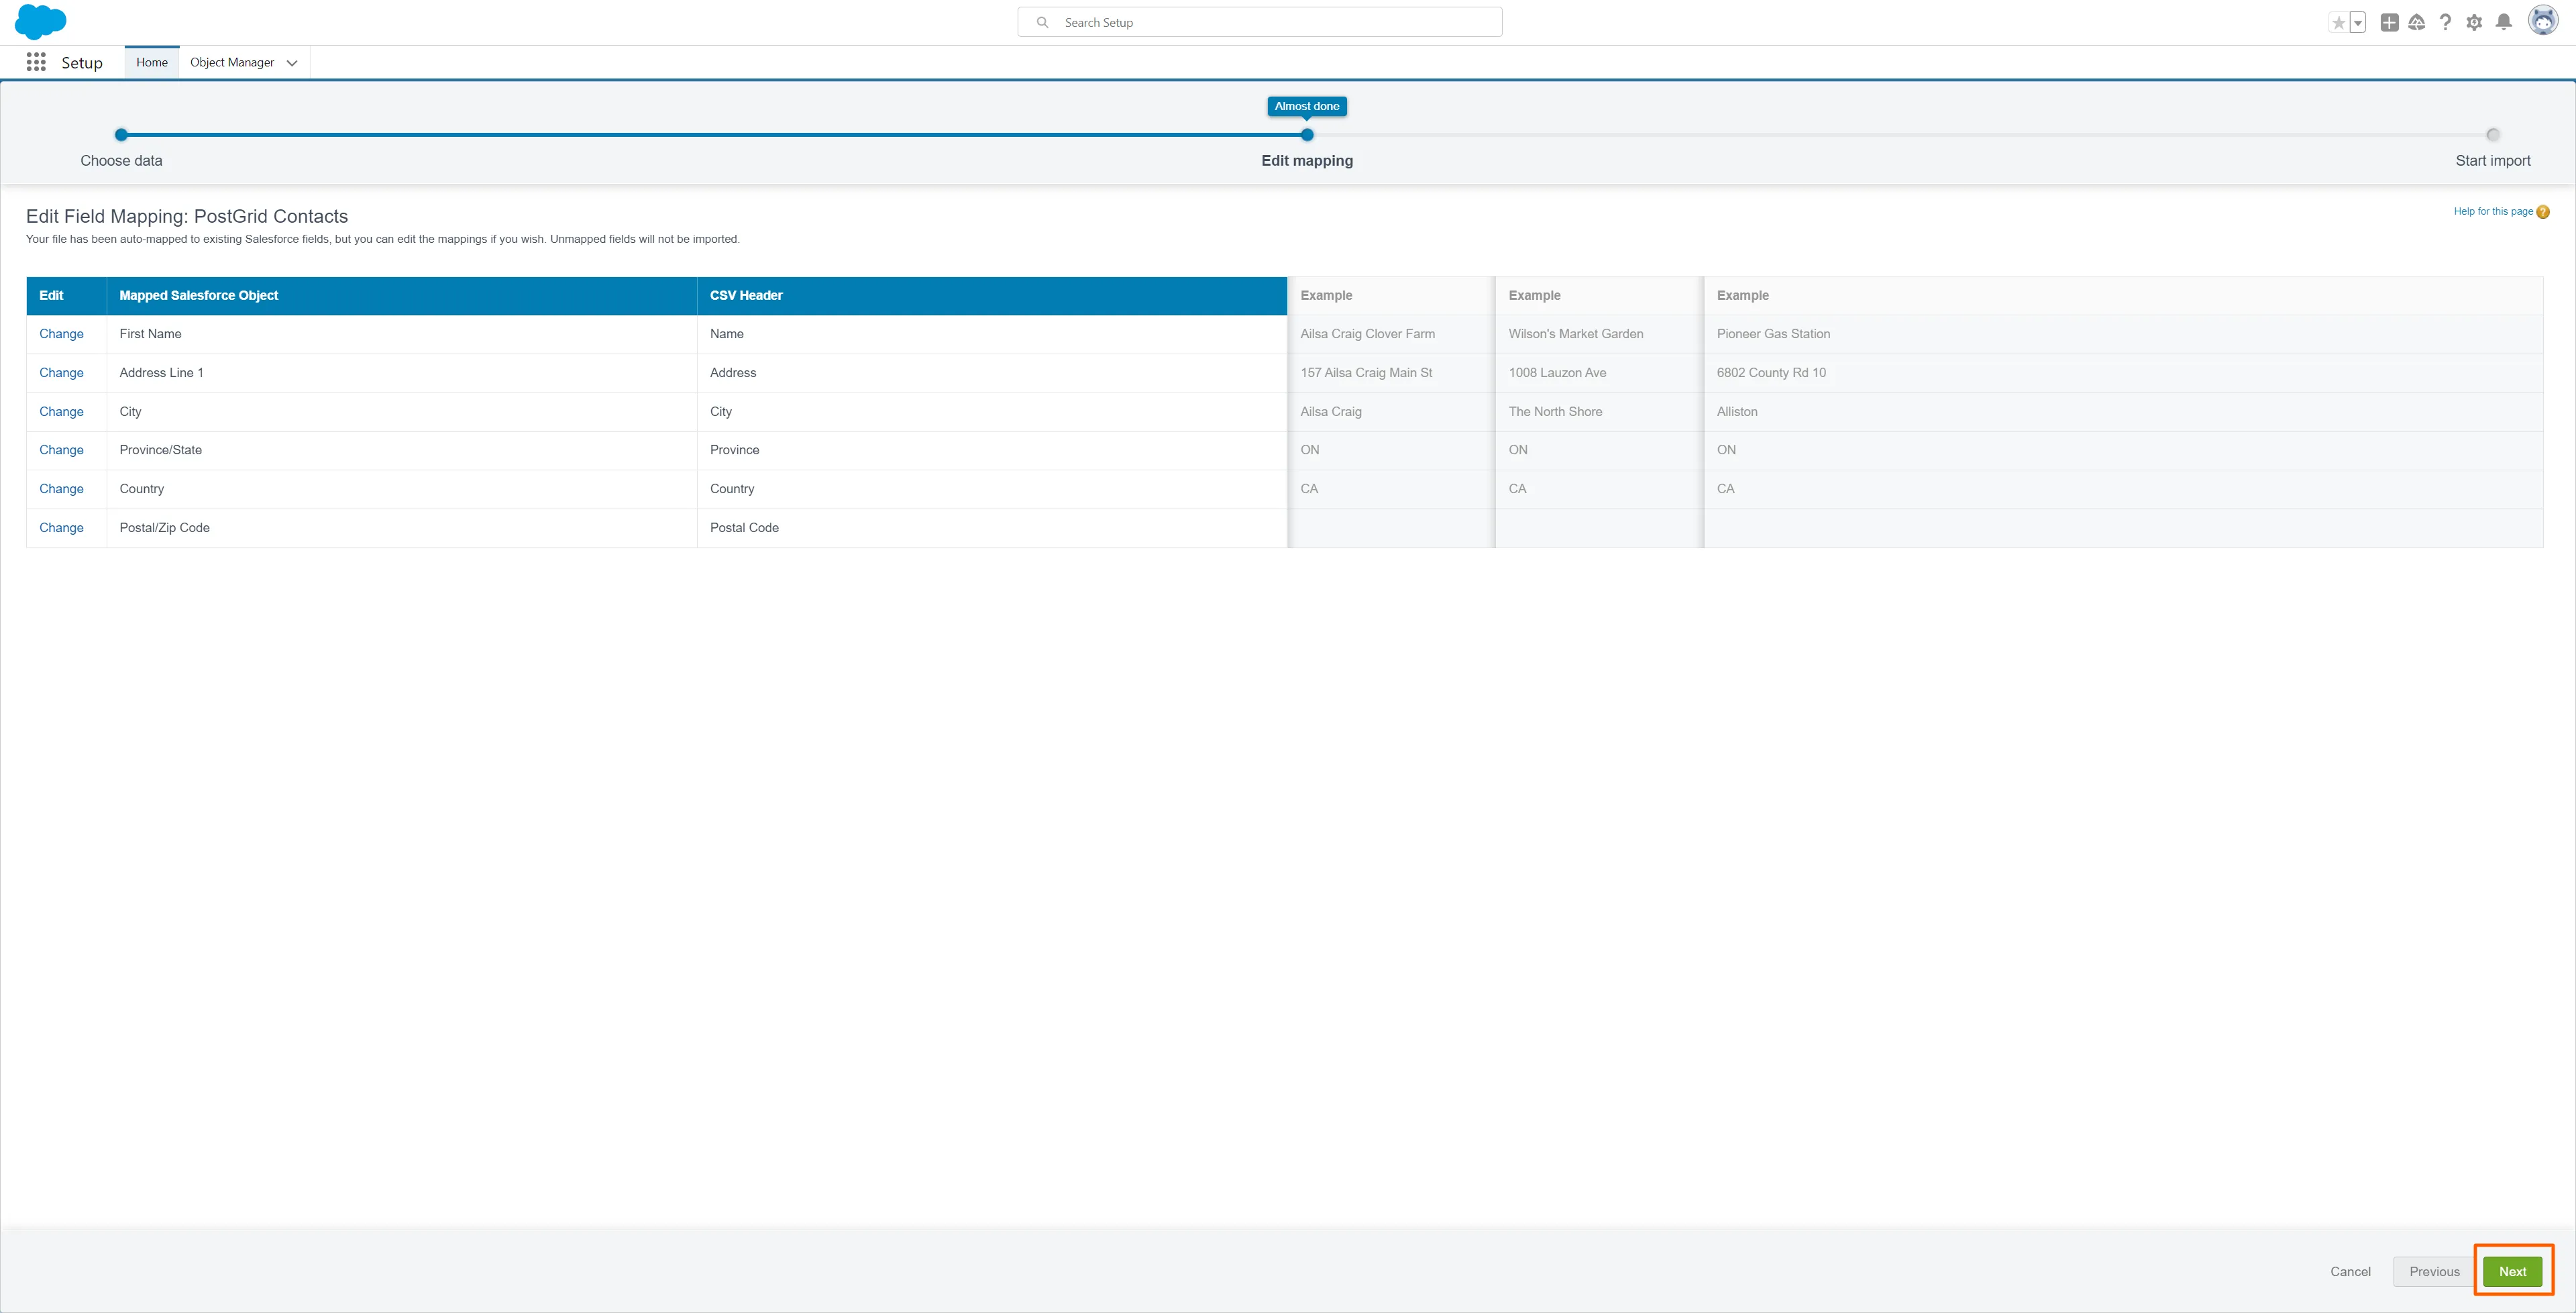Click the Choose data step marker
This screenshot has height=1313, width=2576.
[121, 135]
